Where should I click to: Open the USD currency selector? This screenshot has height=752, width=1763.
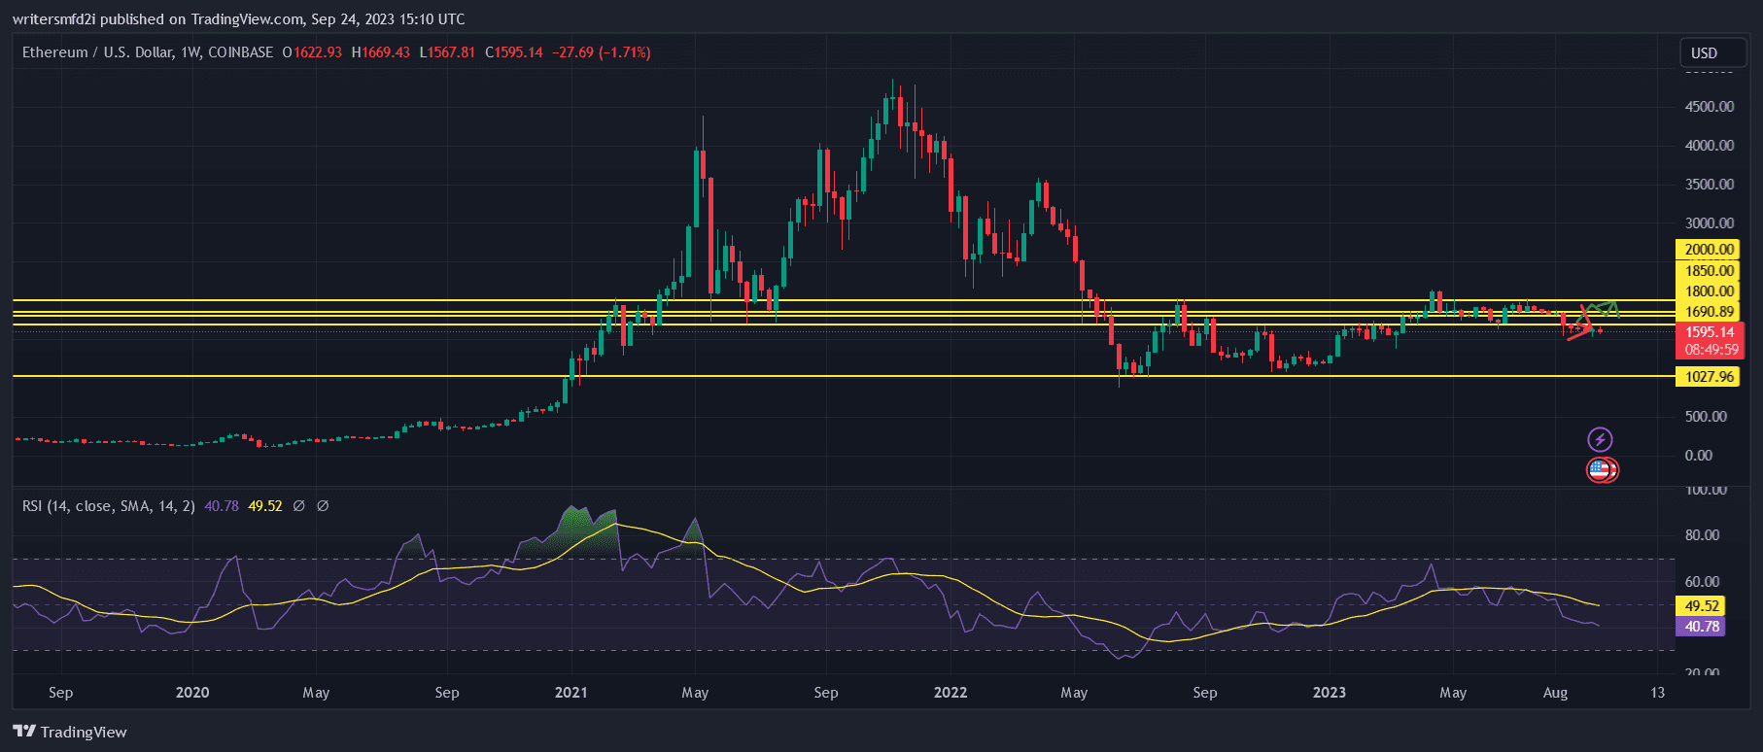[x=1705, y=53]
